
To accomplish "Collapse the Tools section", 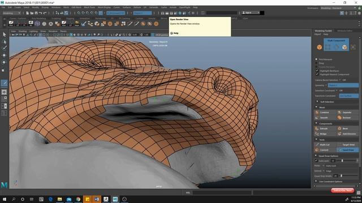I will pyautogui.click(x=316, y=139).
